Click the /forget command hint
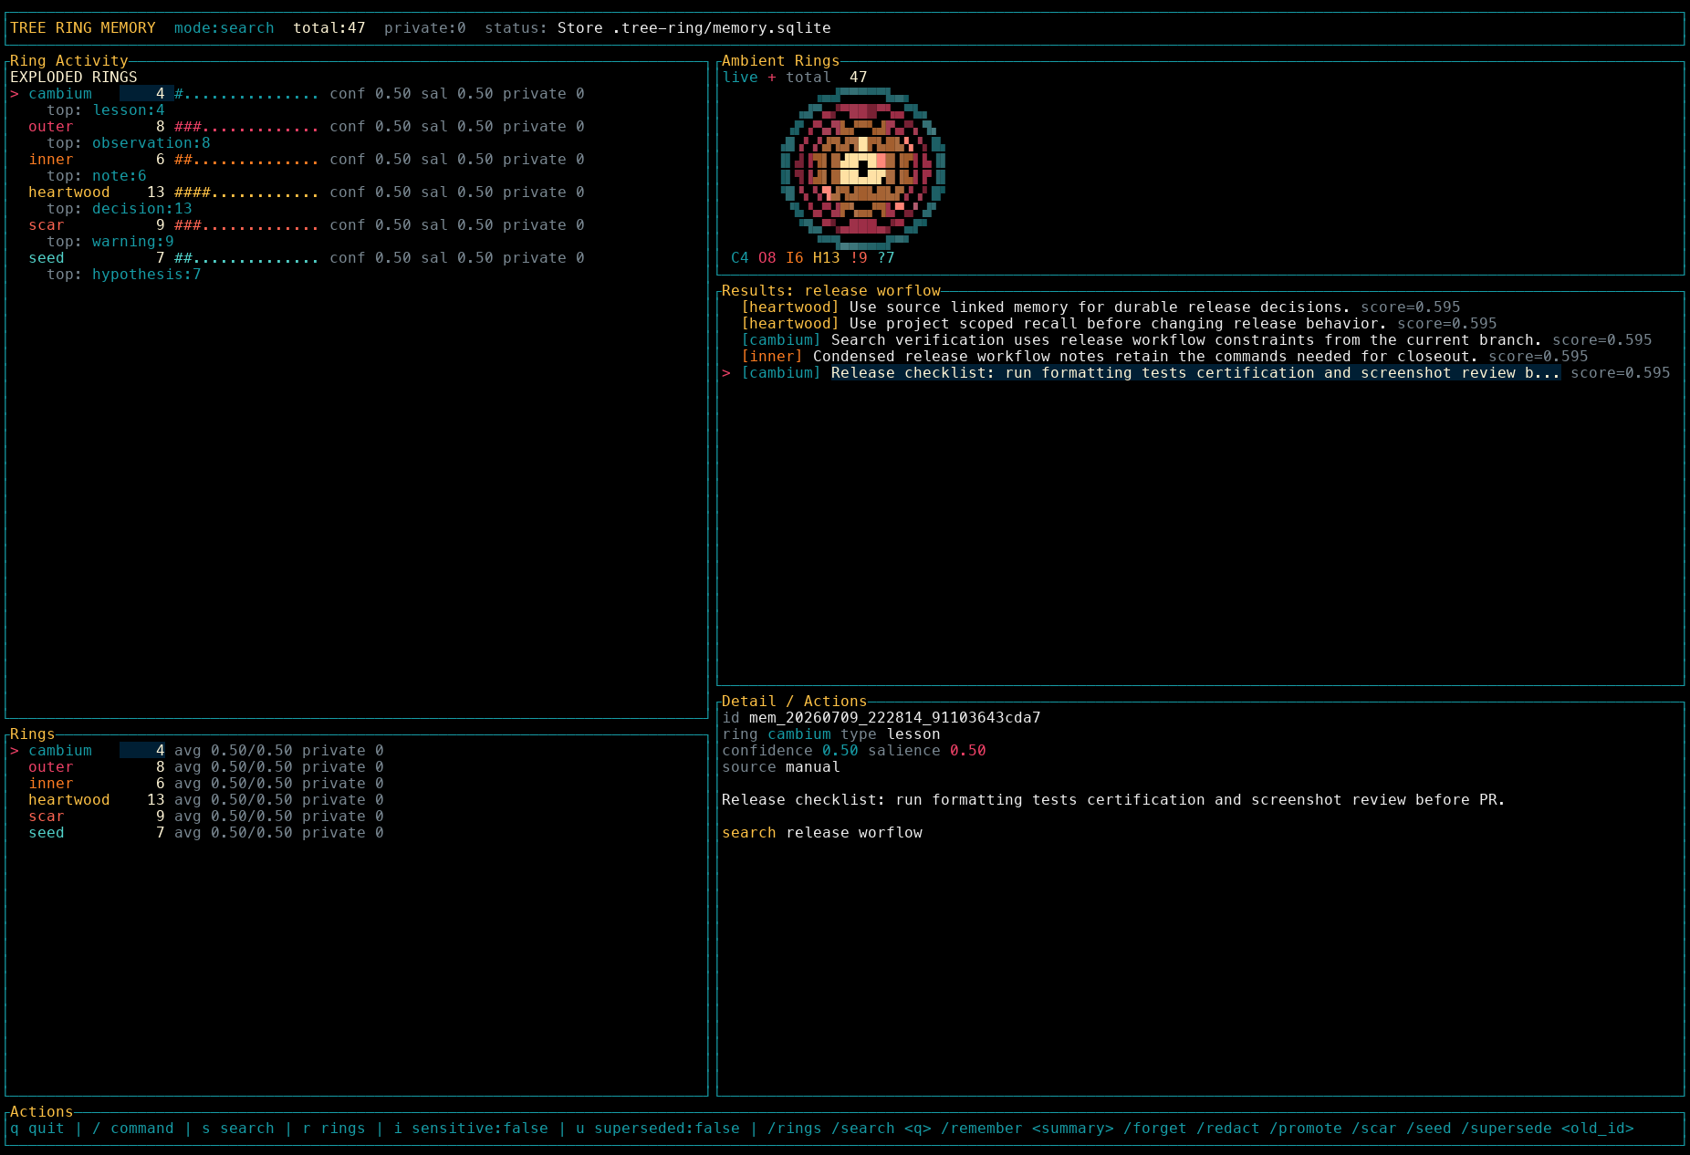 pos(1155,1129)
